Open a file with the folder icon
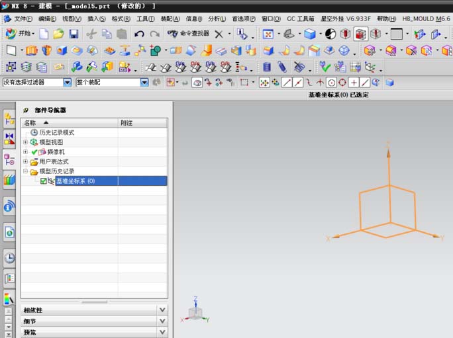The width and height of the screenshot is (453, 338). (58, 34)
